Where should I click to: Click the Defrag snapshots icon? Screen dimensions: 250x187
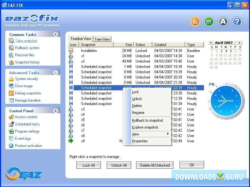pyautogui.click(x=11, y=93)
